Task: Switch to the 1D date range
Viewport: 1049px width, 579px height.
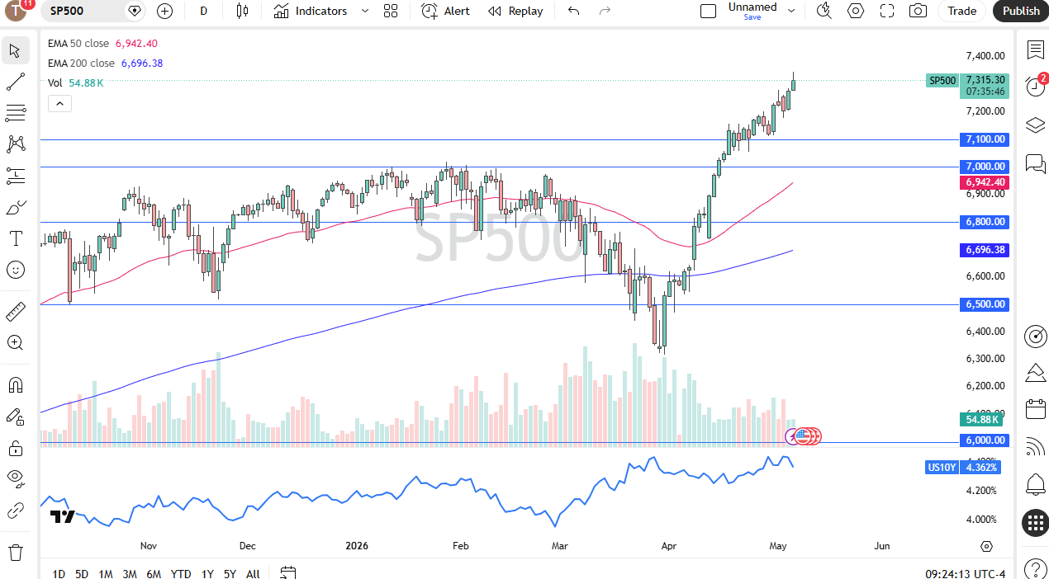Action: click(x=59, y=574)
